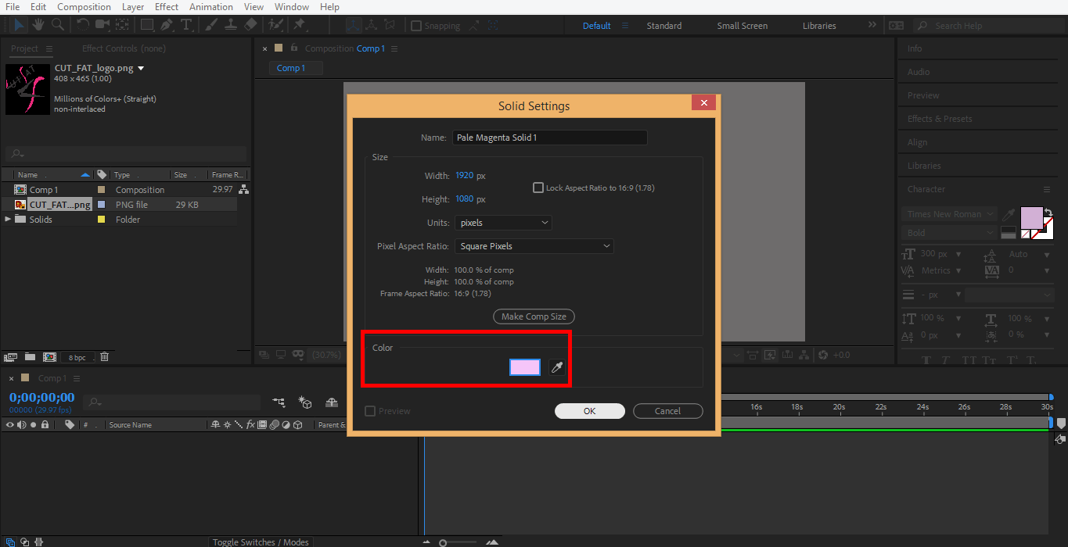Enable the Snapping checkbox
Image resolution: width=1068 pixels, height=547 pixels.
tap(416, 26)
